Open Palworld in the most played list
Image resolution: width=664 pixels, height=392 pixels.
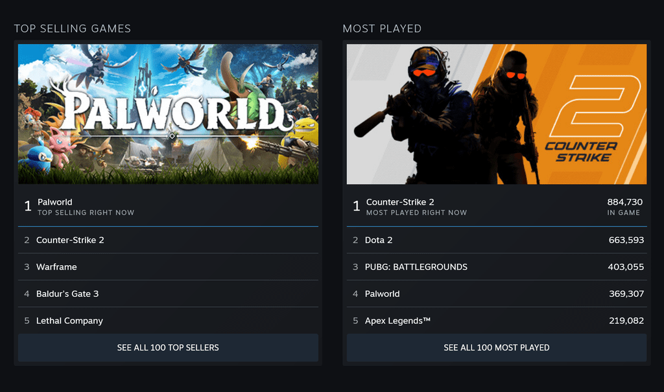(x=382, y=294)
